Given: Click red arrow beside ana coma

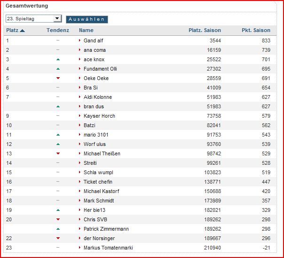Looking at the screenshot, I should [x=80, y=50].
